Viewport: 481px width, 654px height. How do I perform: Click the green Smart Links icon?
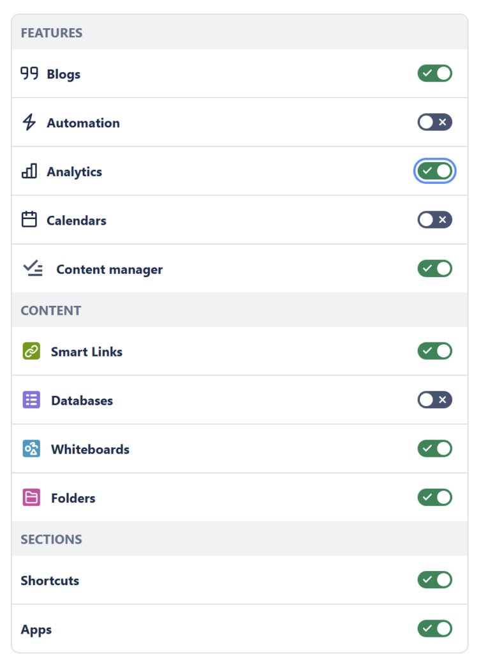[31, 351]
